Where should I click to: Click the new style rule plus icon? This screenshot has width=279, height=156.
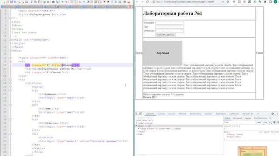[x=270, y=122]
